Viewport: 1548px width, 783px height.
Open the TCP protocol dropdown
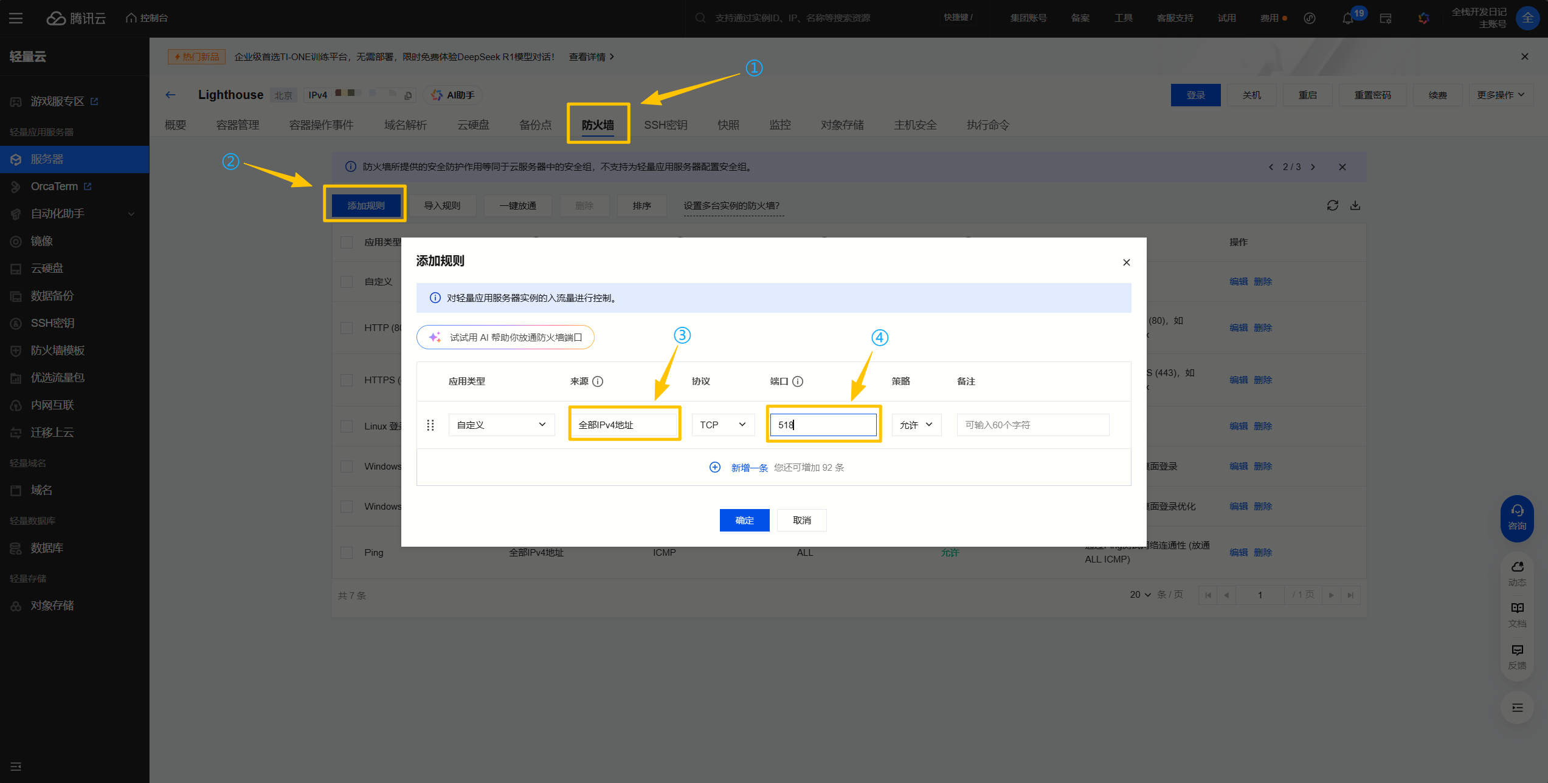tap(722, 425)
